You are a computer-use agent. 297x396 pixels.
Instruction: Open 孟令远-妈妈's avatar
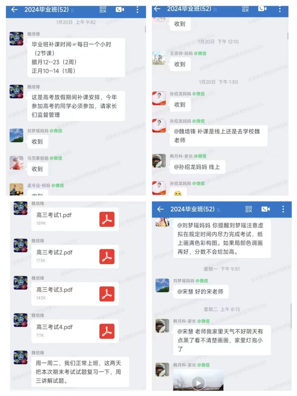click(x=16, y=189)
